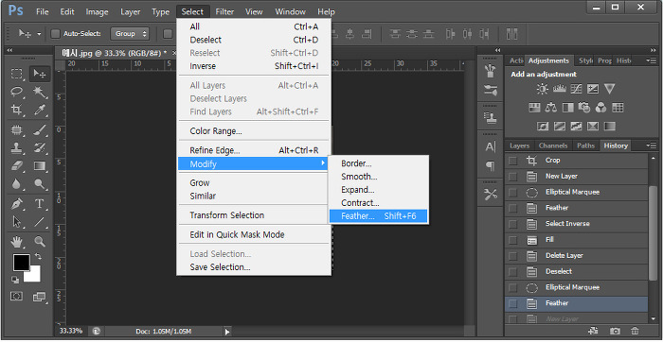Viewport: 663px width, 342px height.
Task: Select the Gradient tool in toolbox
Action: pyautogui.click(x=40, y=165)
